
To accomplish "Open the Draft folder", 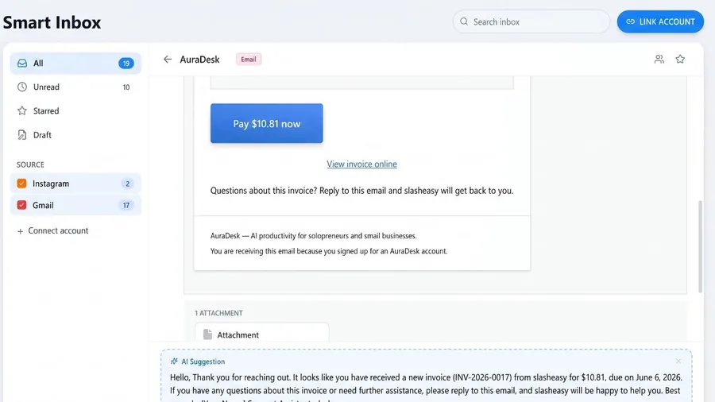I will point(75,135).
